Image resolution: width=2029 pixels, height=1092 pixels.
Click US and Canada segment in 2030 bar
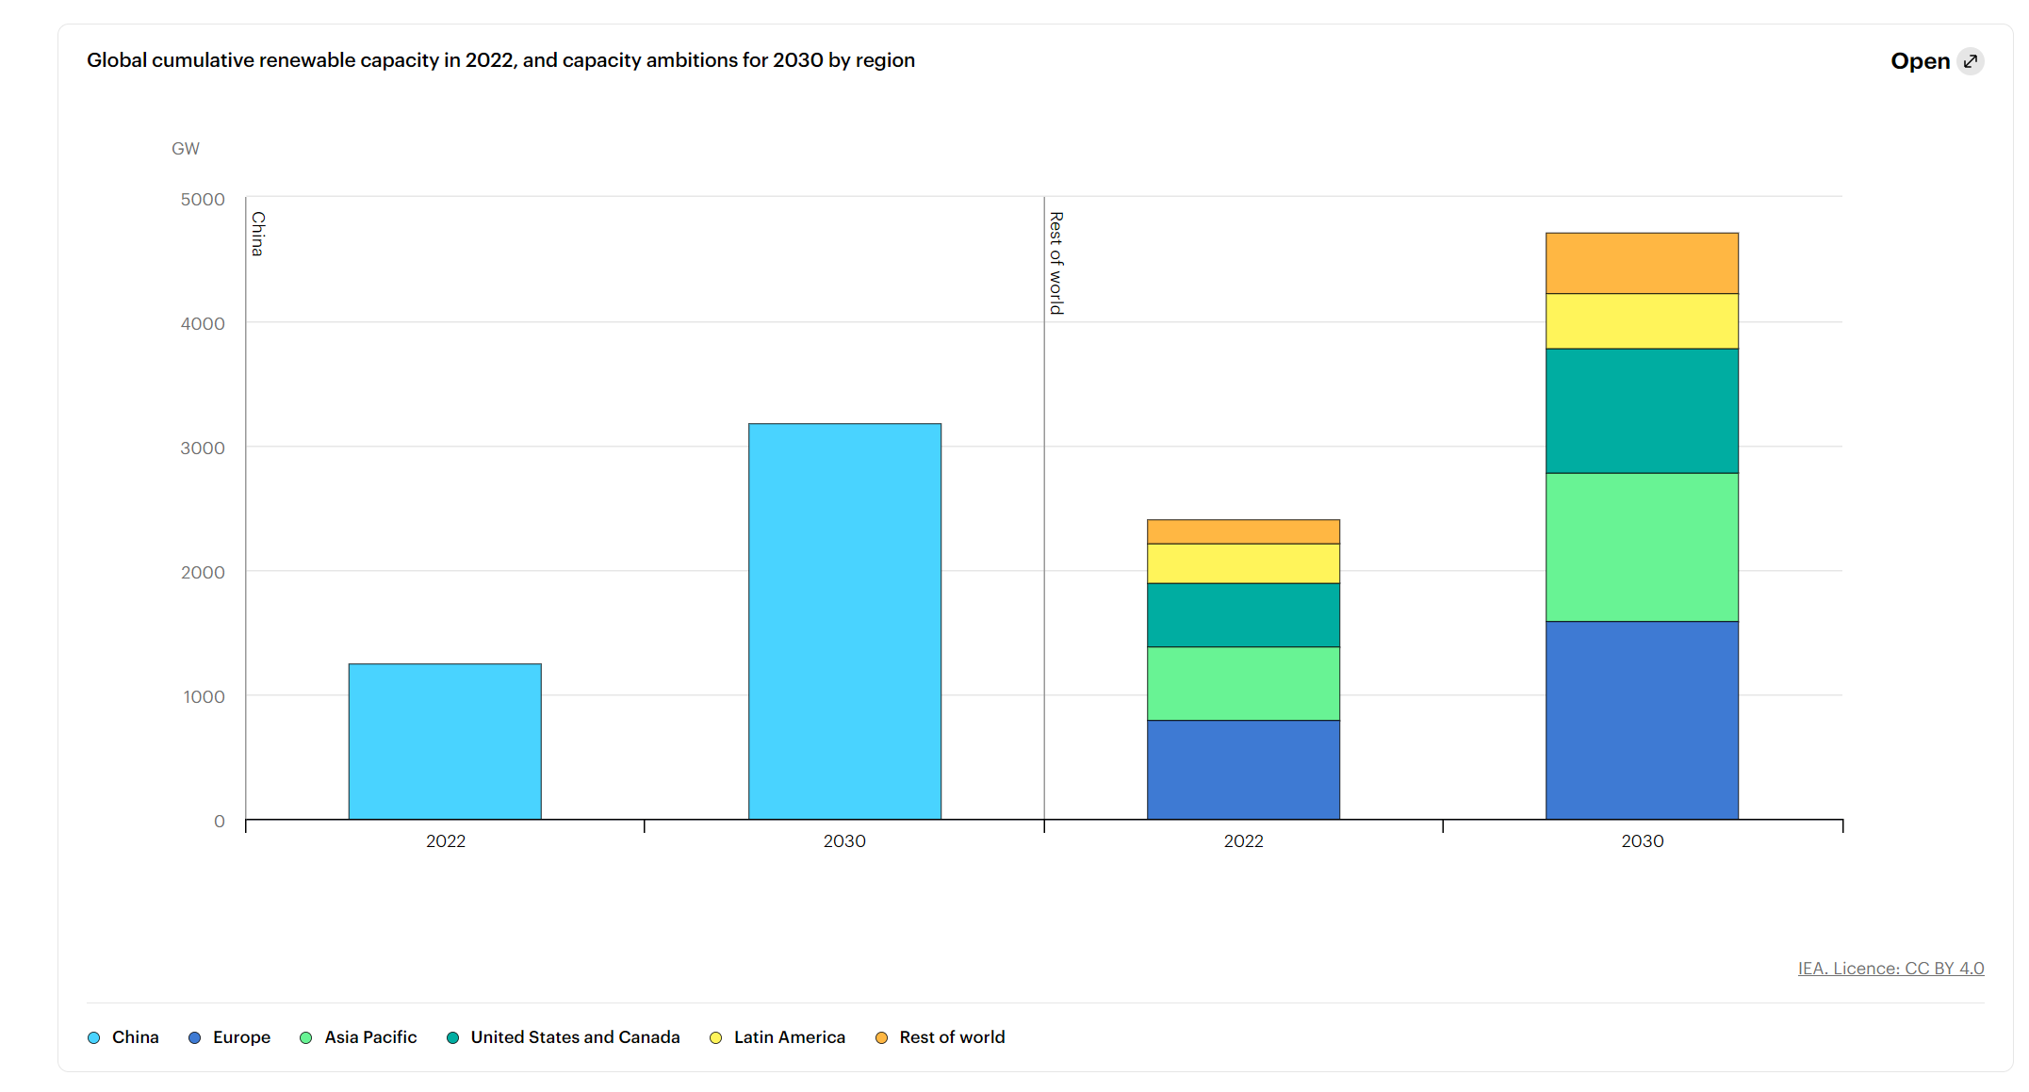[1642, 411]
